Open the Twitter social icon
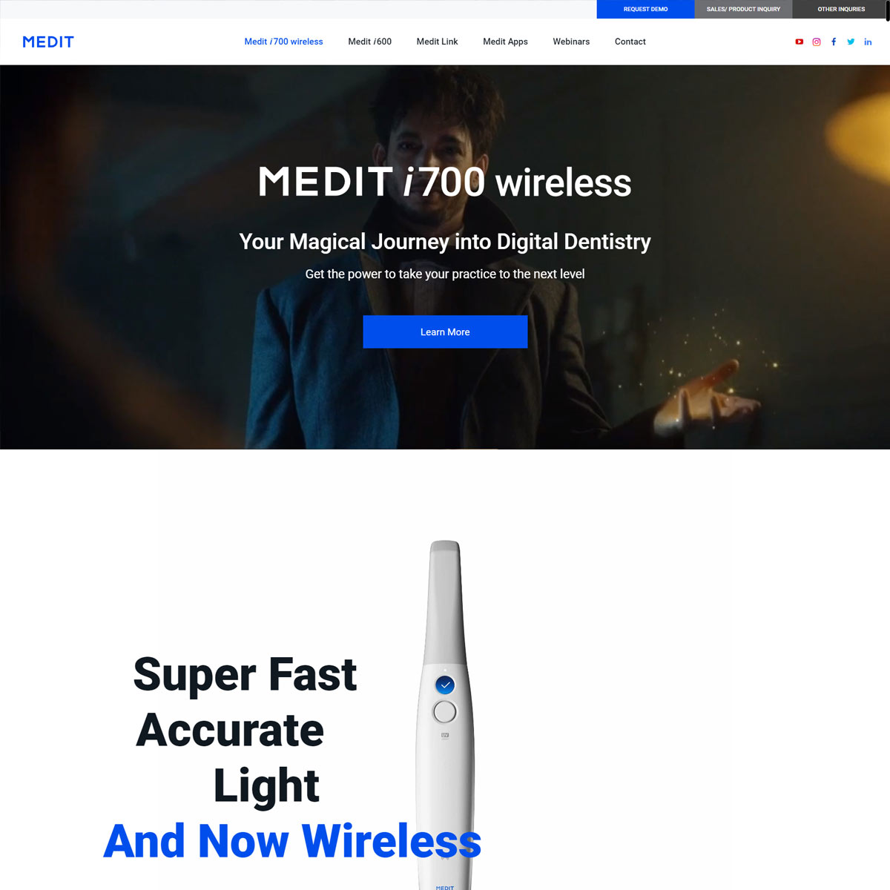 pyautogui.click(x=851, y=42)
